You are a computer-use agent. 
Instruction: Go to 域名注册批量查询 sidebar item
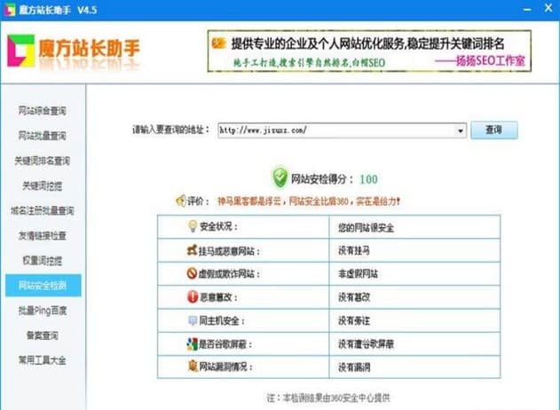(42, 211)
